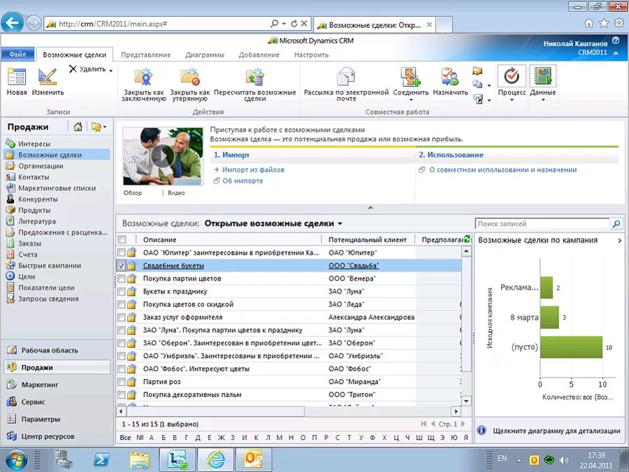Click the Об импорте link
629x472 pixels.
click(243, 181)
